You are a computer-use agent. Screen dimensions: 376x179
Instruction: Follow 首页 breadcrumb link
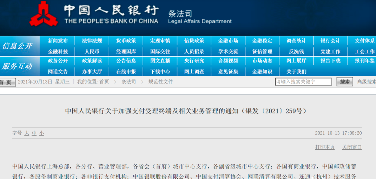[x=104, y=82]
